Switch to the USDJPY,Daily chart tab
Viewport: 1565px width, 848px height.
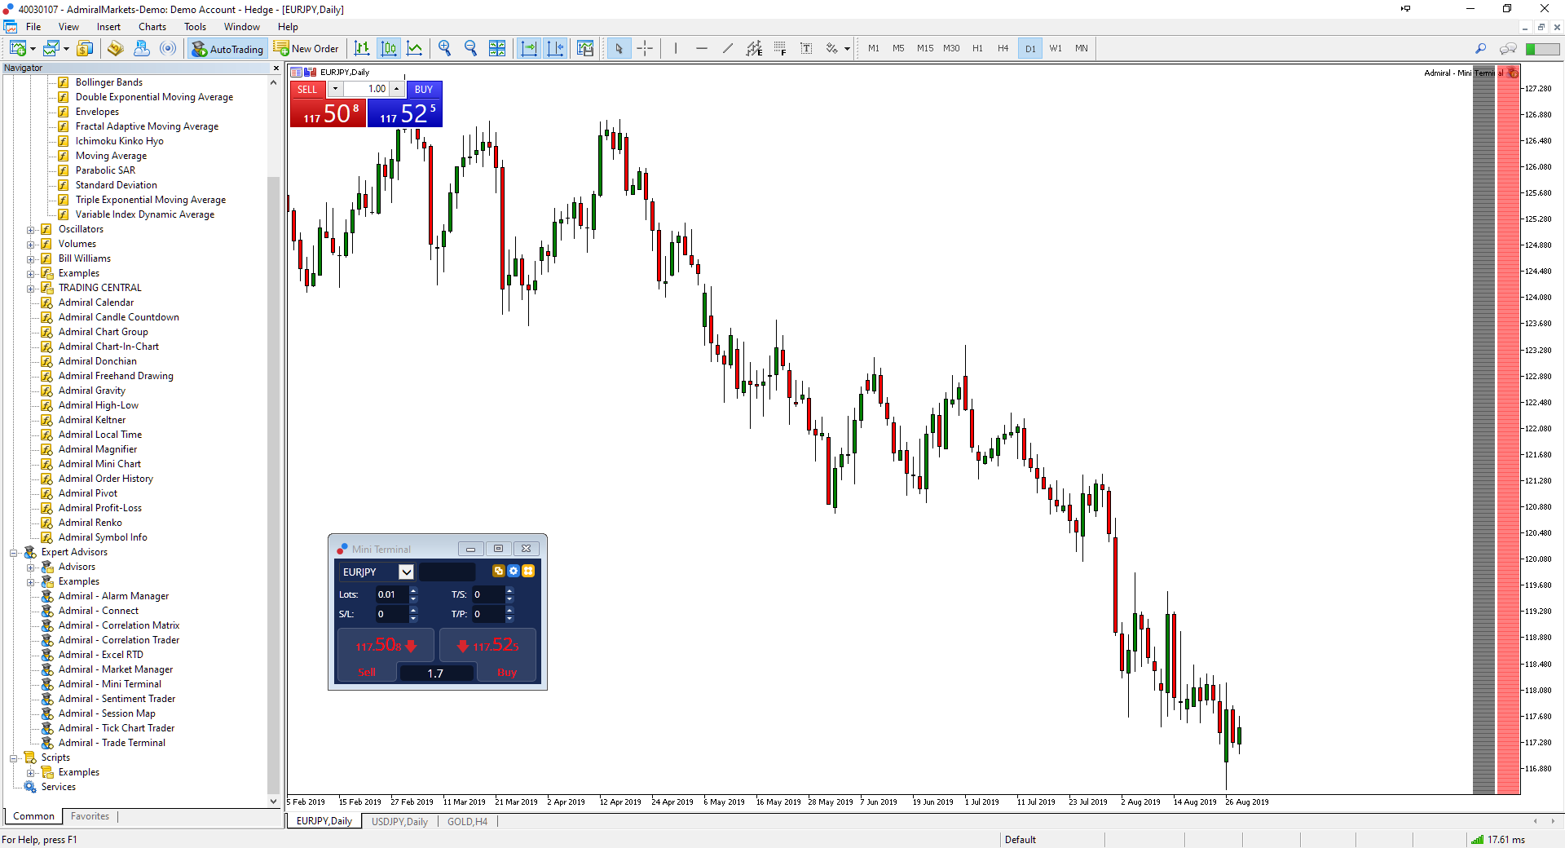[x=399, y=821]
